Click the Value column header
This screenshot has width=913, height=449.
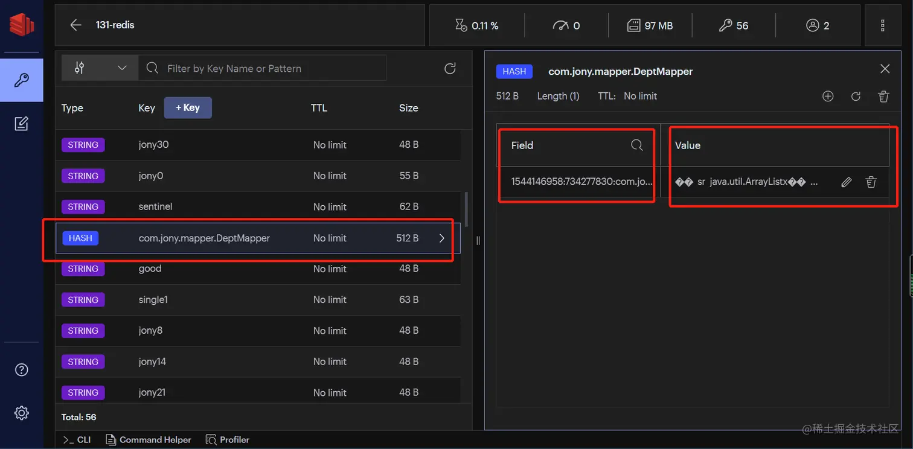(688, 145)
